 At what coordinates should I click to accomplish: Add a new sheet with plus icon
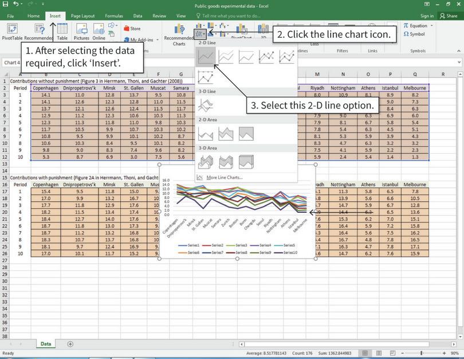click(70, 344)
